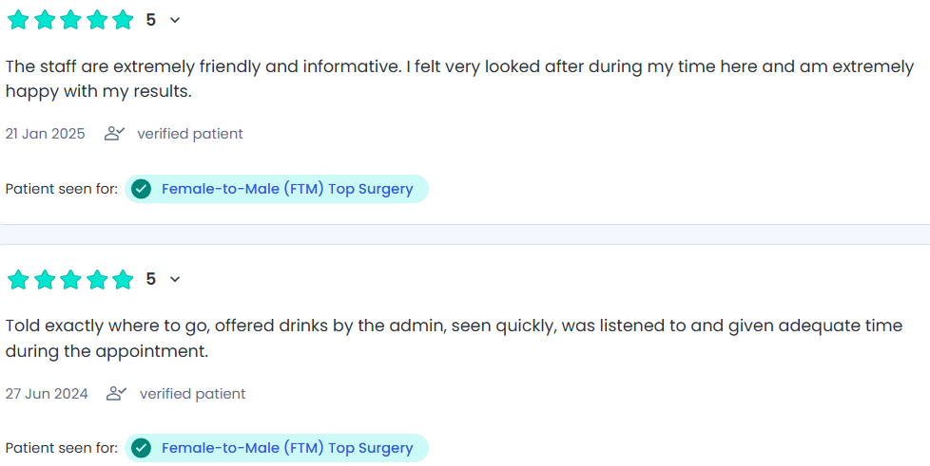Click the third star in the bottom review

tap(70, 279)
